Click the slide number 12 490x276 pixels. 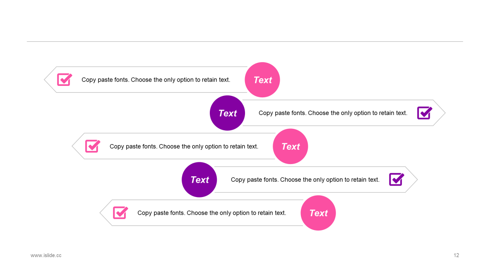point(456,255)
